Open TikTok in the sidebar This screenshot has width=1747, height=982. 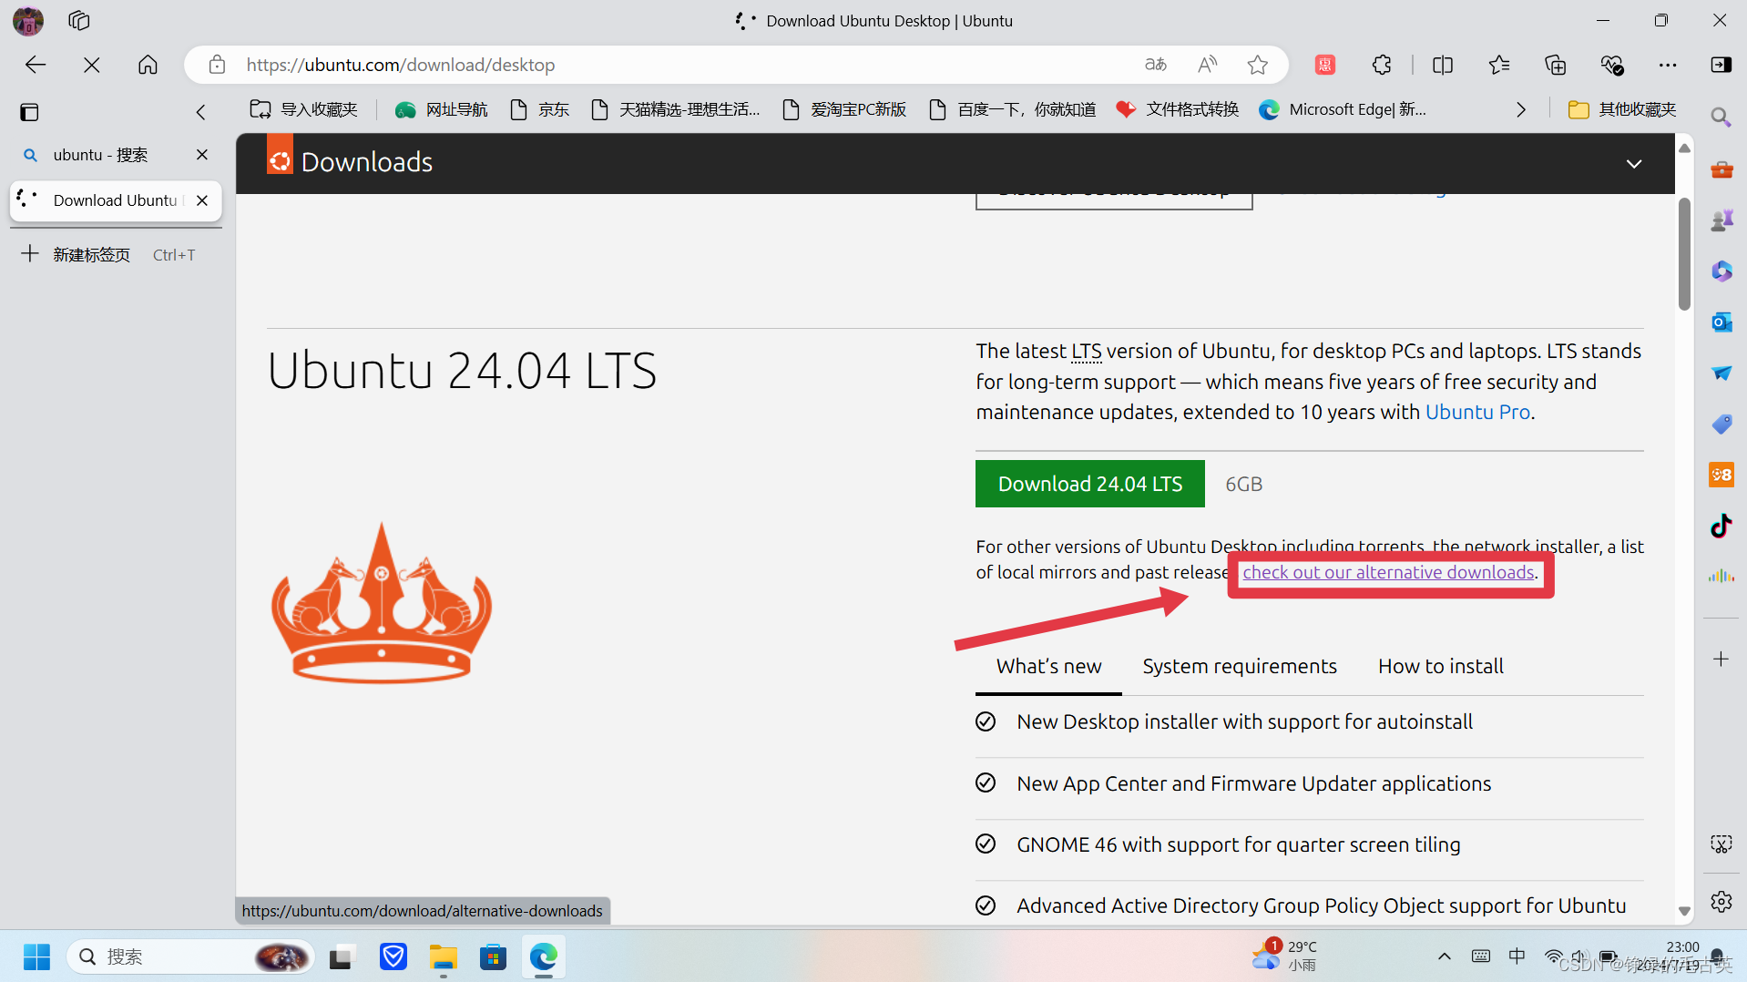tap(1721, 526)
